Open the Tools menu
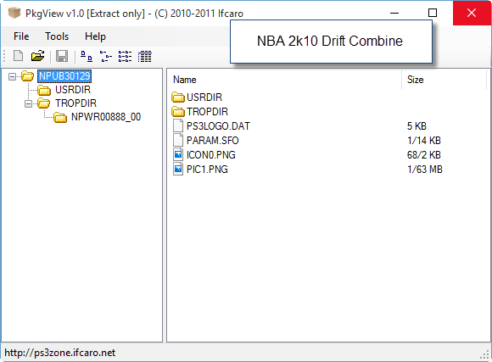Viewport: 492px width, 362px height. (x=57, y=36)
